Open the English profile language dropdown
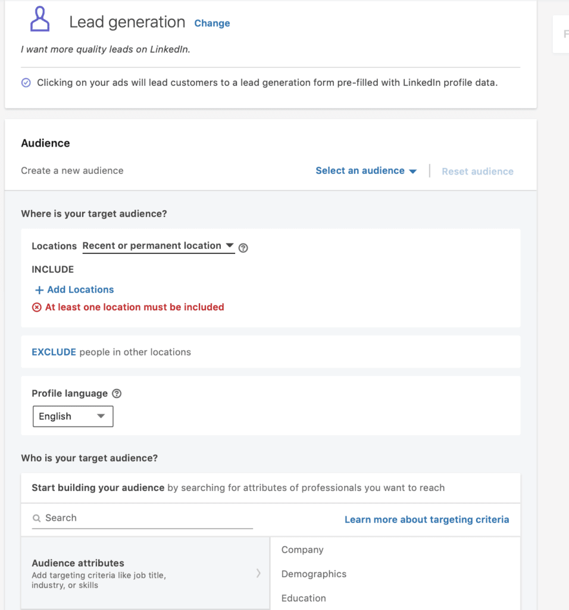Viewport: 569px width, 610px height. [73, 416]
